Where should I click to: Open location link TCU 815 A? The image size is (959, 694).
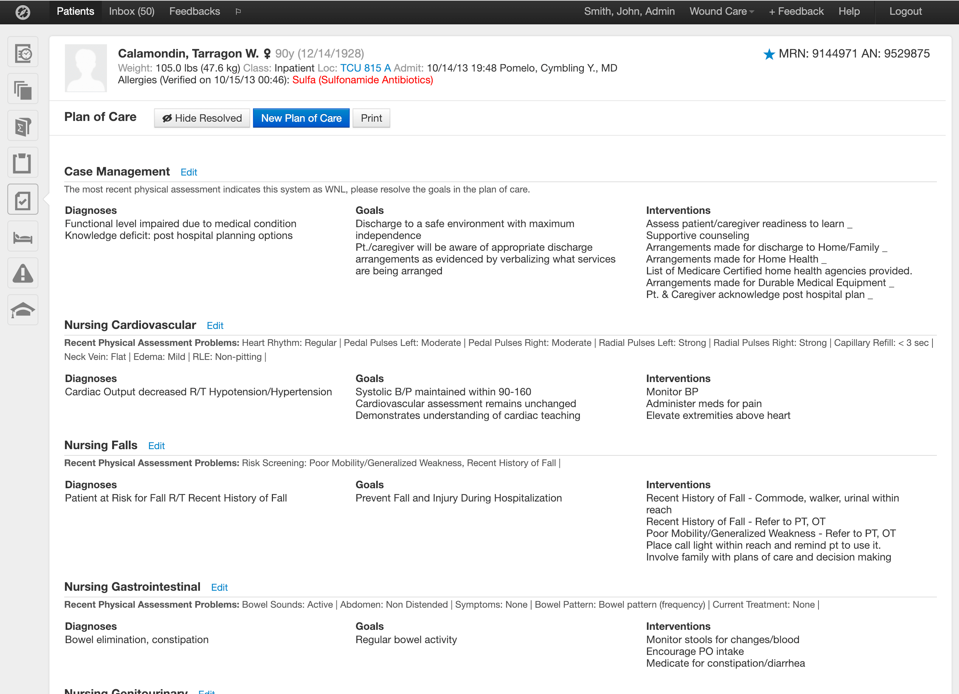(x=365, y=68)
